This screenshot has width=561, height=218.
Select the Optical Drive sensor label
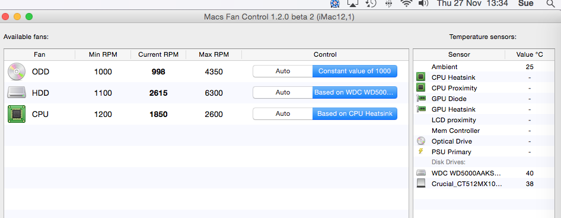click(451, 141)
